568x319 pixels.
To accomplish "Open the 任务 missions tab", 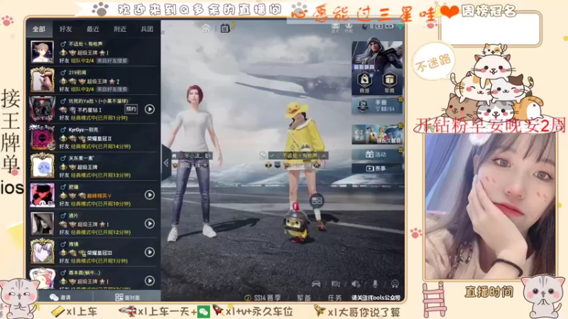I will coord(334,298).
